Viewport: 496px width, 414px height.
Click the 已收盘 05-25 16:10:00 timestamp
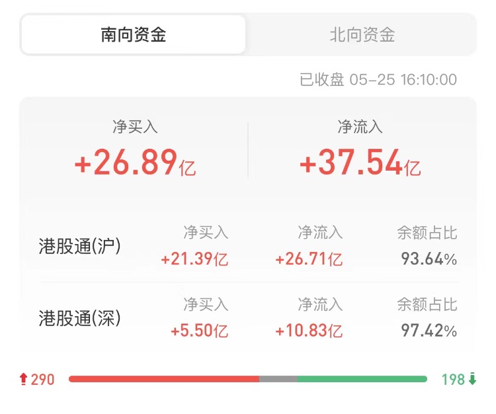[x=378, y=79]
